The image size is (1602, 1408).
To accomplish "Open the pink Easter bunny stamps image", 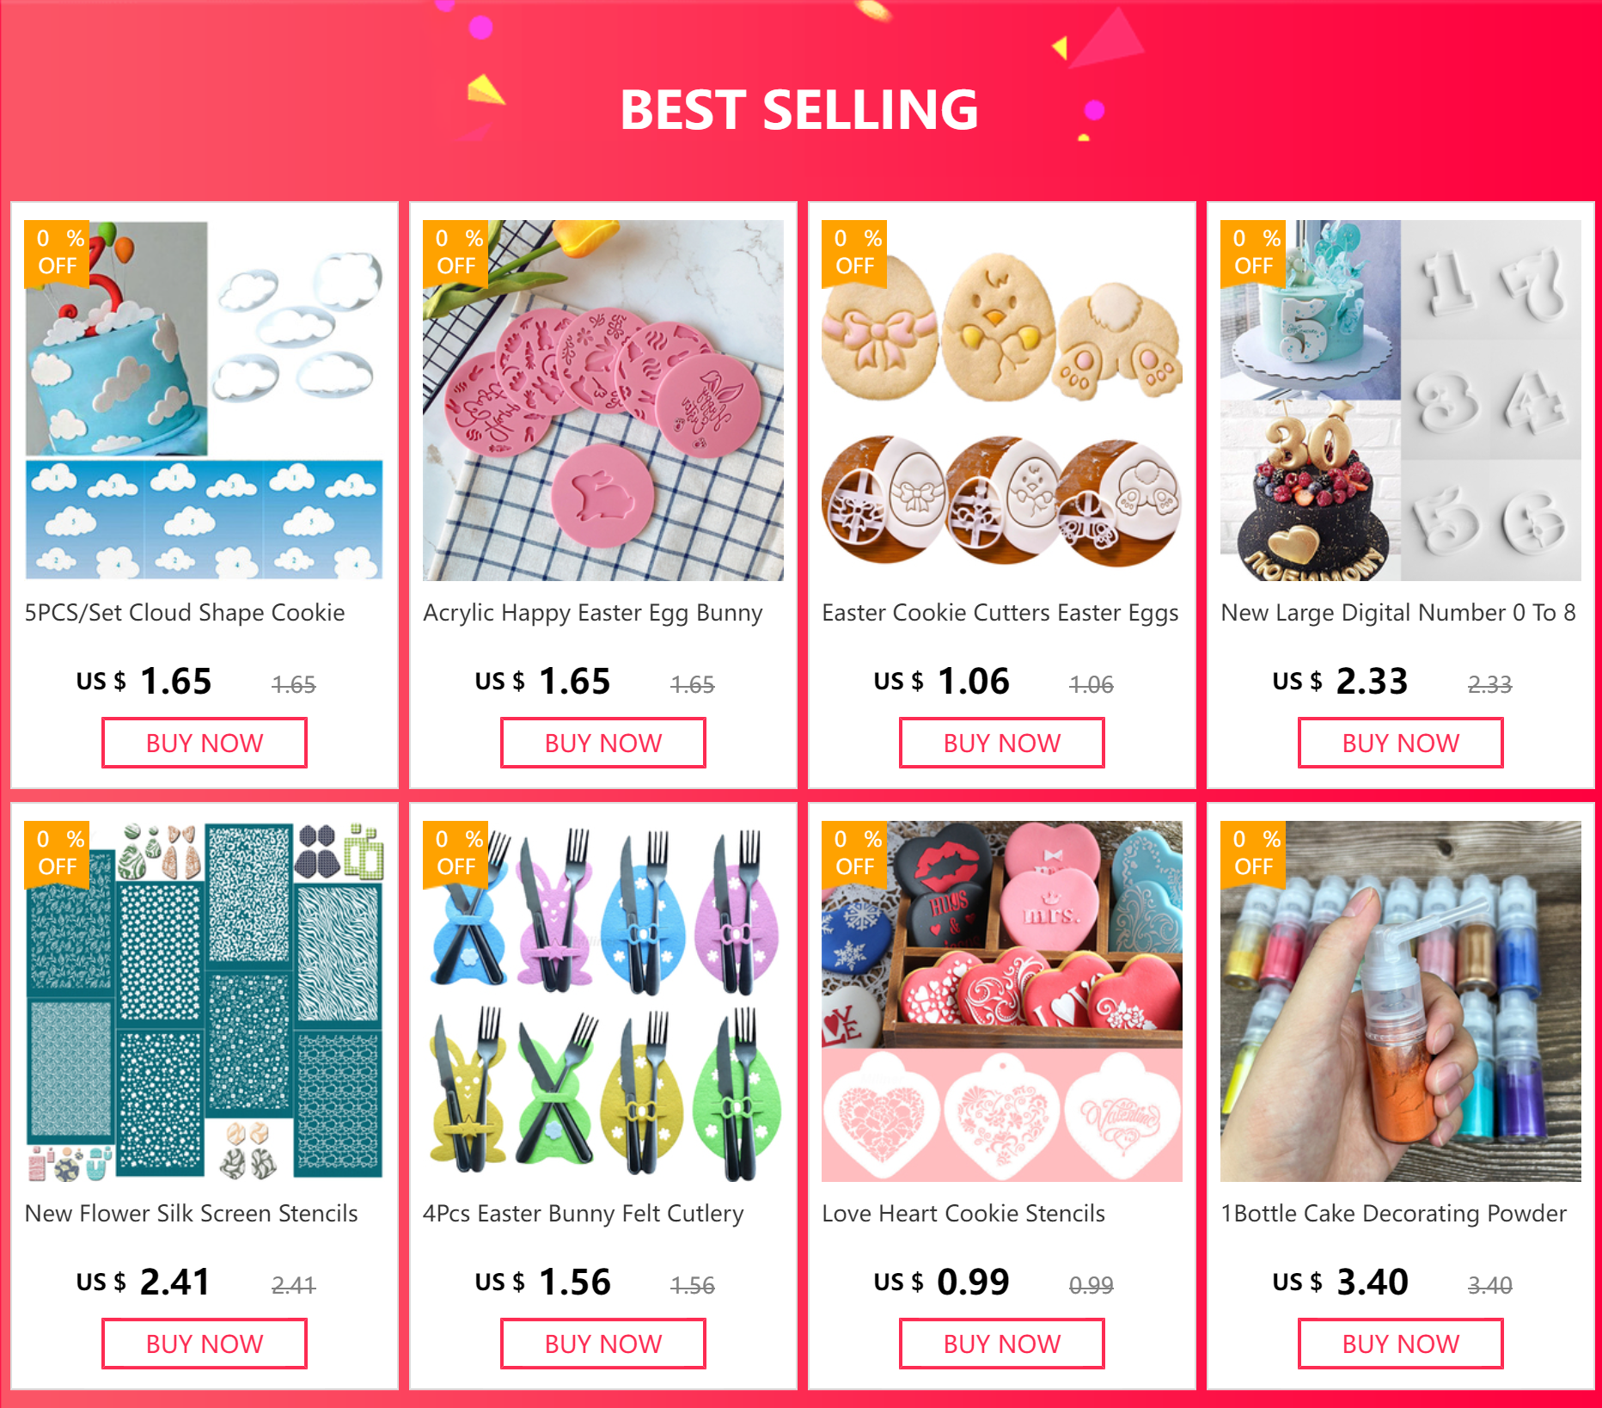I will point(603,401).
